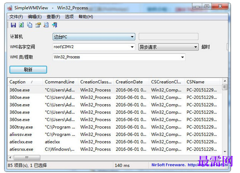Click the C:\Windows\... CommandLine cell
The width and height of the screenshot is (240, 173).
[x=60, y=149]
